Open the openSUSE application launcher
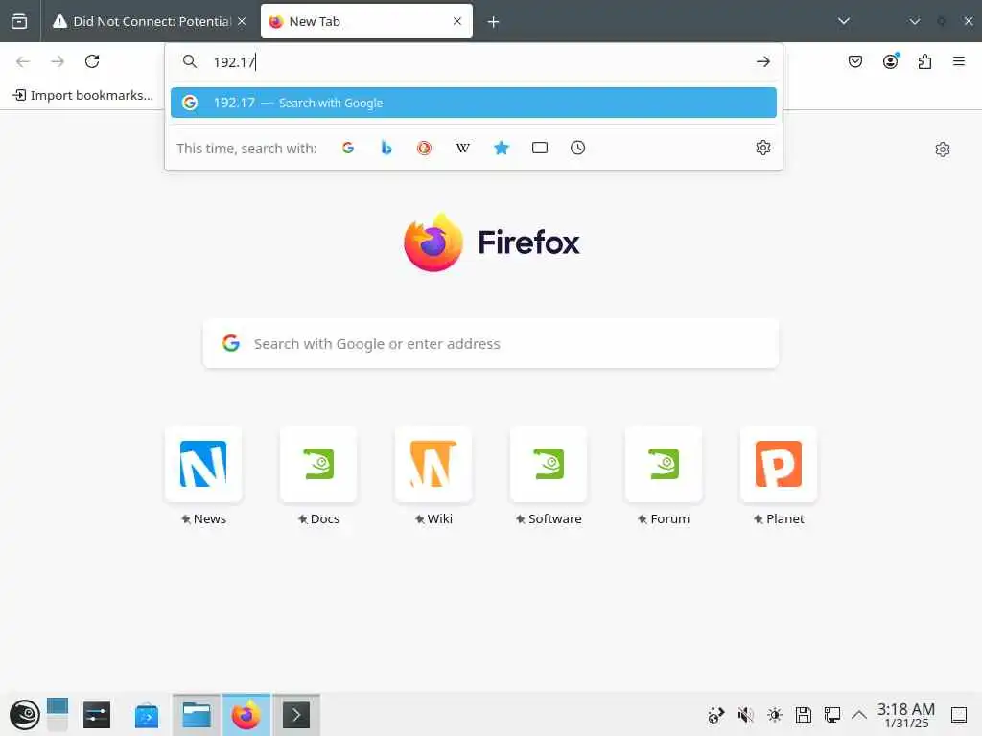 pos(25,715)
